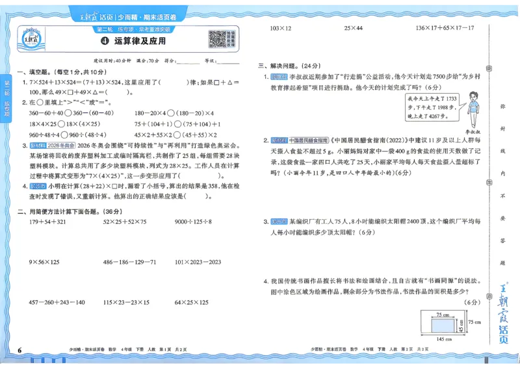520x368 pixels.
Task: Click the blank after 正确结果应该是
Action: (196, 196)
